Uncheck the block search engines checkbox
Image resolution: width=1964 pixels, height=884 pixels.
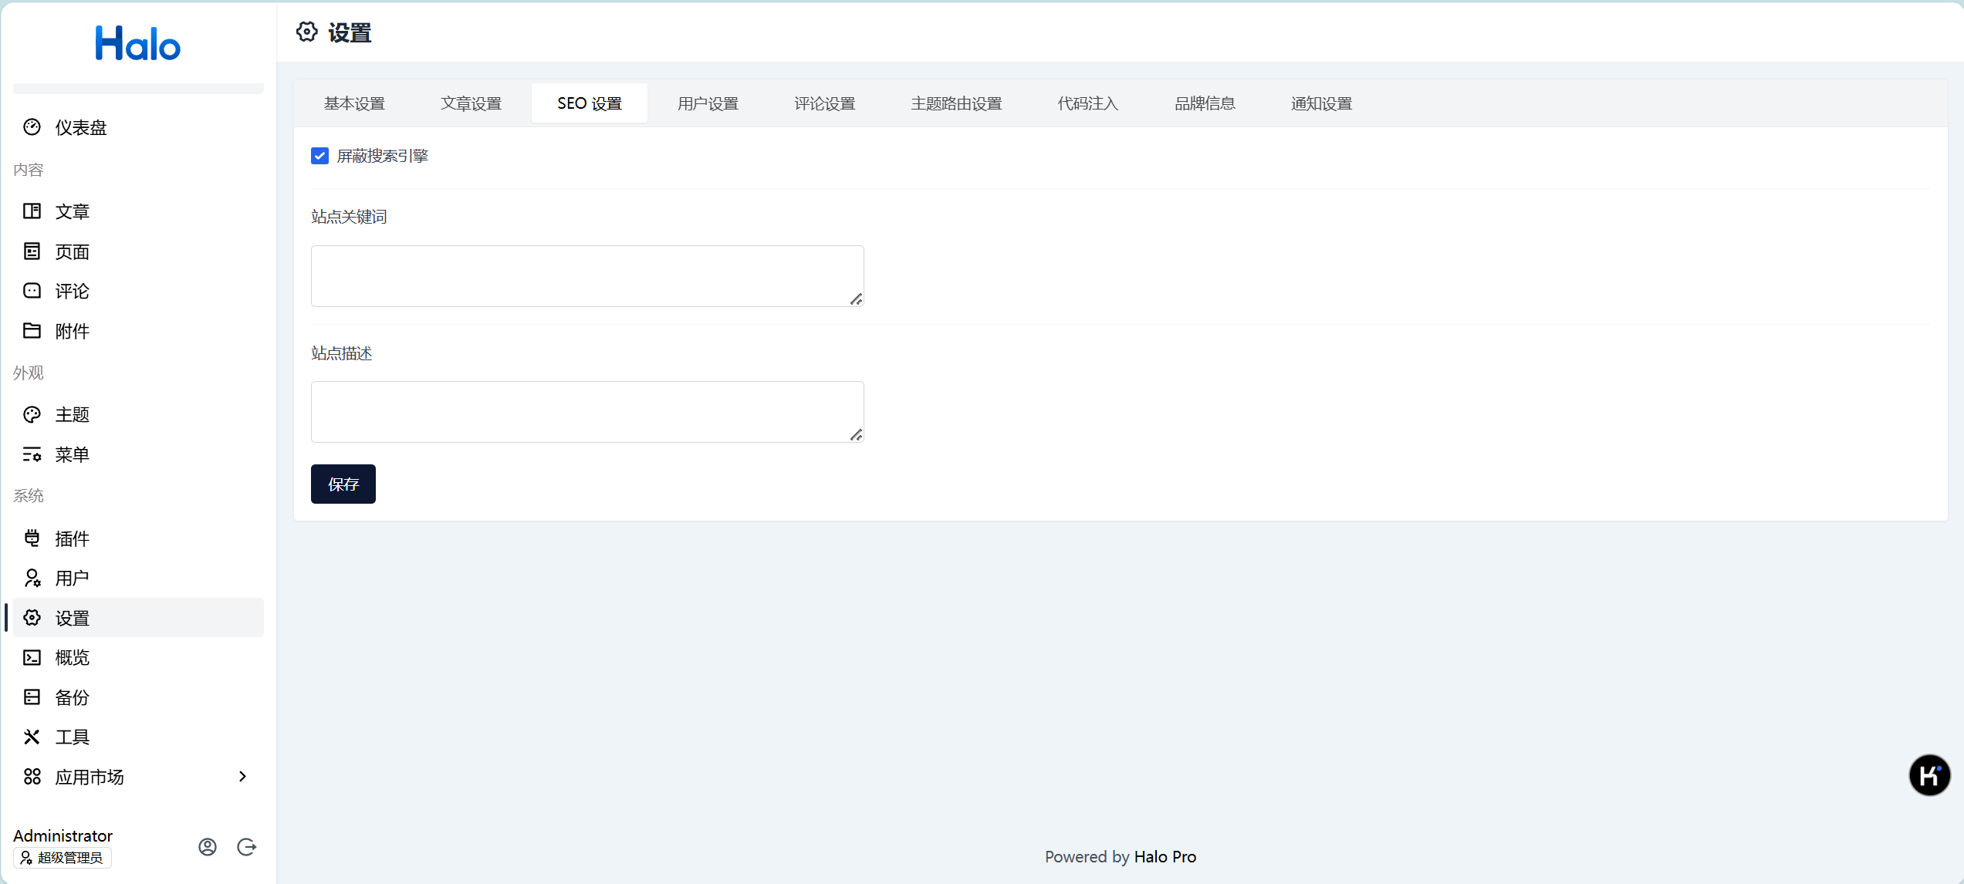319,156
